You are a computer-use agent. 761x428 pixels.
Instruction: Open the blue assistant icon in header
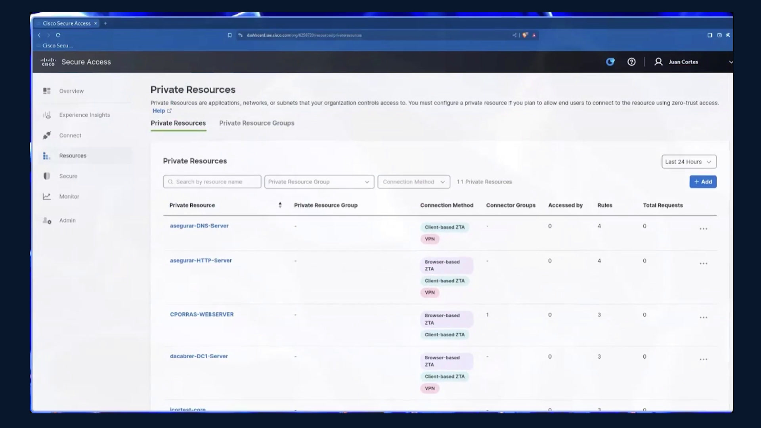[610, 62]
